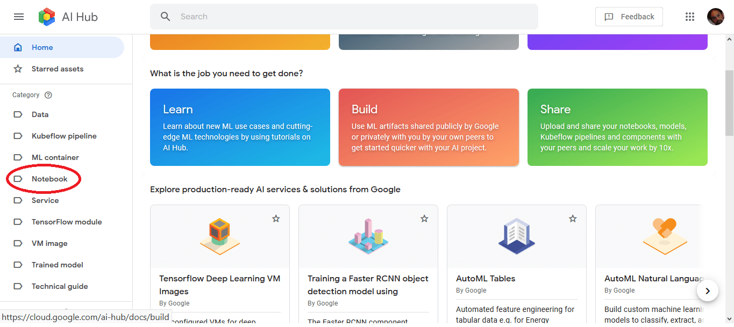This screenshot has width=734, height=327.
Task: Click 'What is the job you need' heading
Action: pyautogui.click(x=226, y=74)
